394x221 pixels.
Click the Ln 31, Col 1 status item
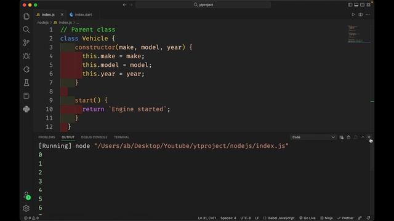point(207,218)
